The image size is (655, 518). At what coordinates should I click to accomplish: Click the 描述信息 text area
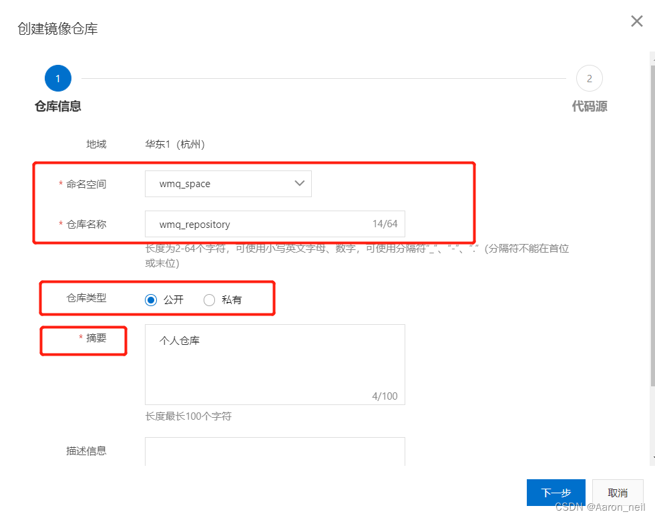click(x=275, y=452)
